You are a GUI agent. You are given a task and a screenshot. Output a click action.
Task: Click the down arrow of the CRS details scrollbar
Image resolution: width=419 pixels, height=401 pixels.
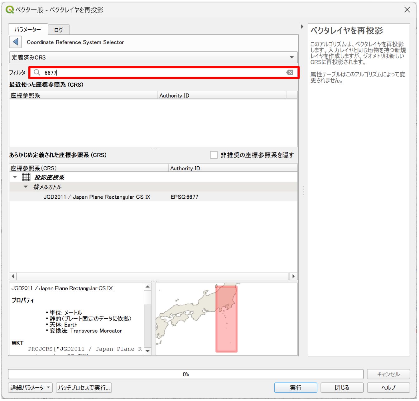148,351
